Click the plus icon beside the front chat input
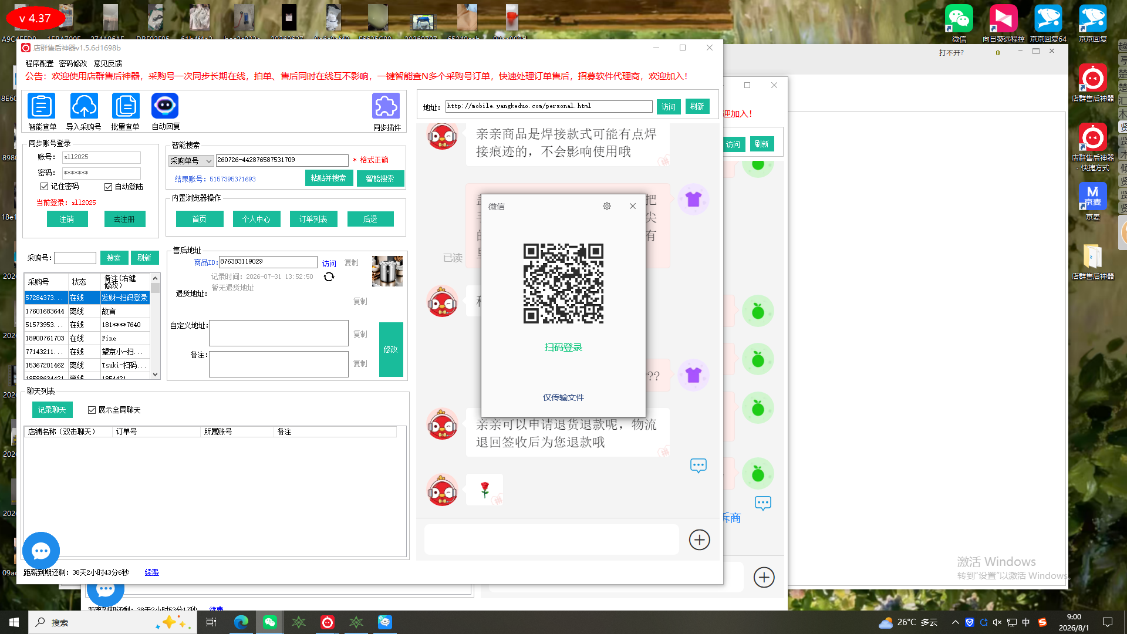 pos(699,539)
